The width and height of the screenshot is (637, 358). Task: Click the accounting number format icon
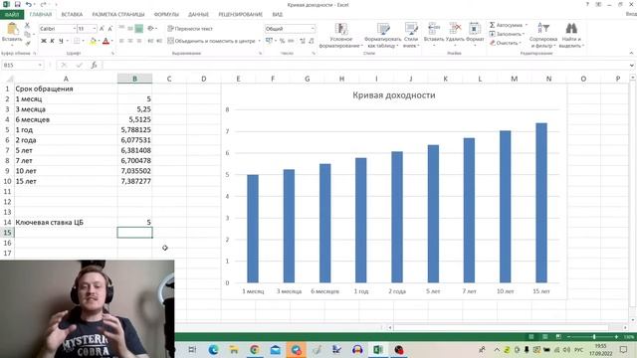[269, 41]
